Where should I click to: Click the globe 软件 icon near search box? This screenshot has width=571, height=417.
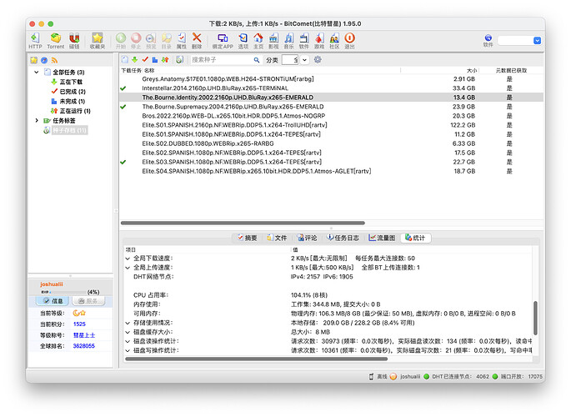click(488, 40)
